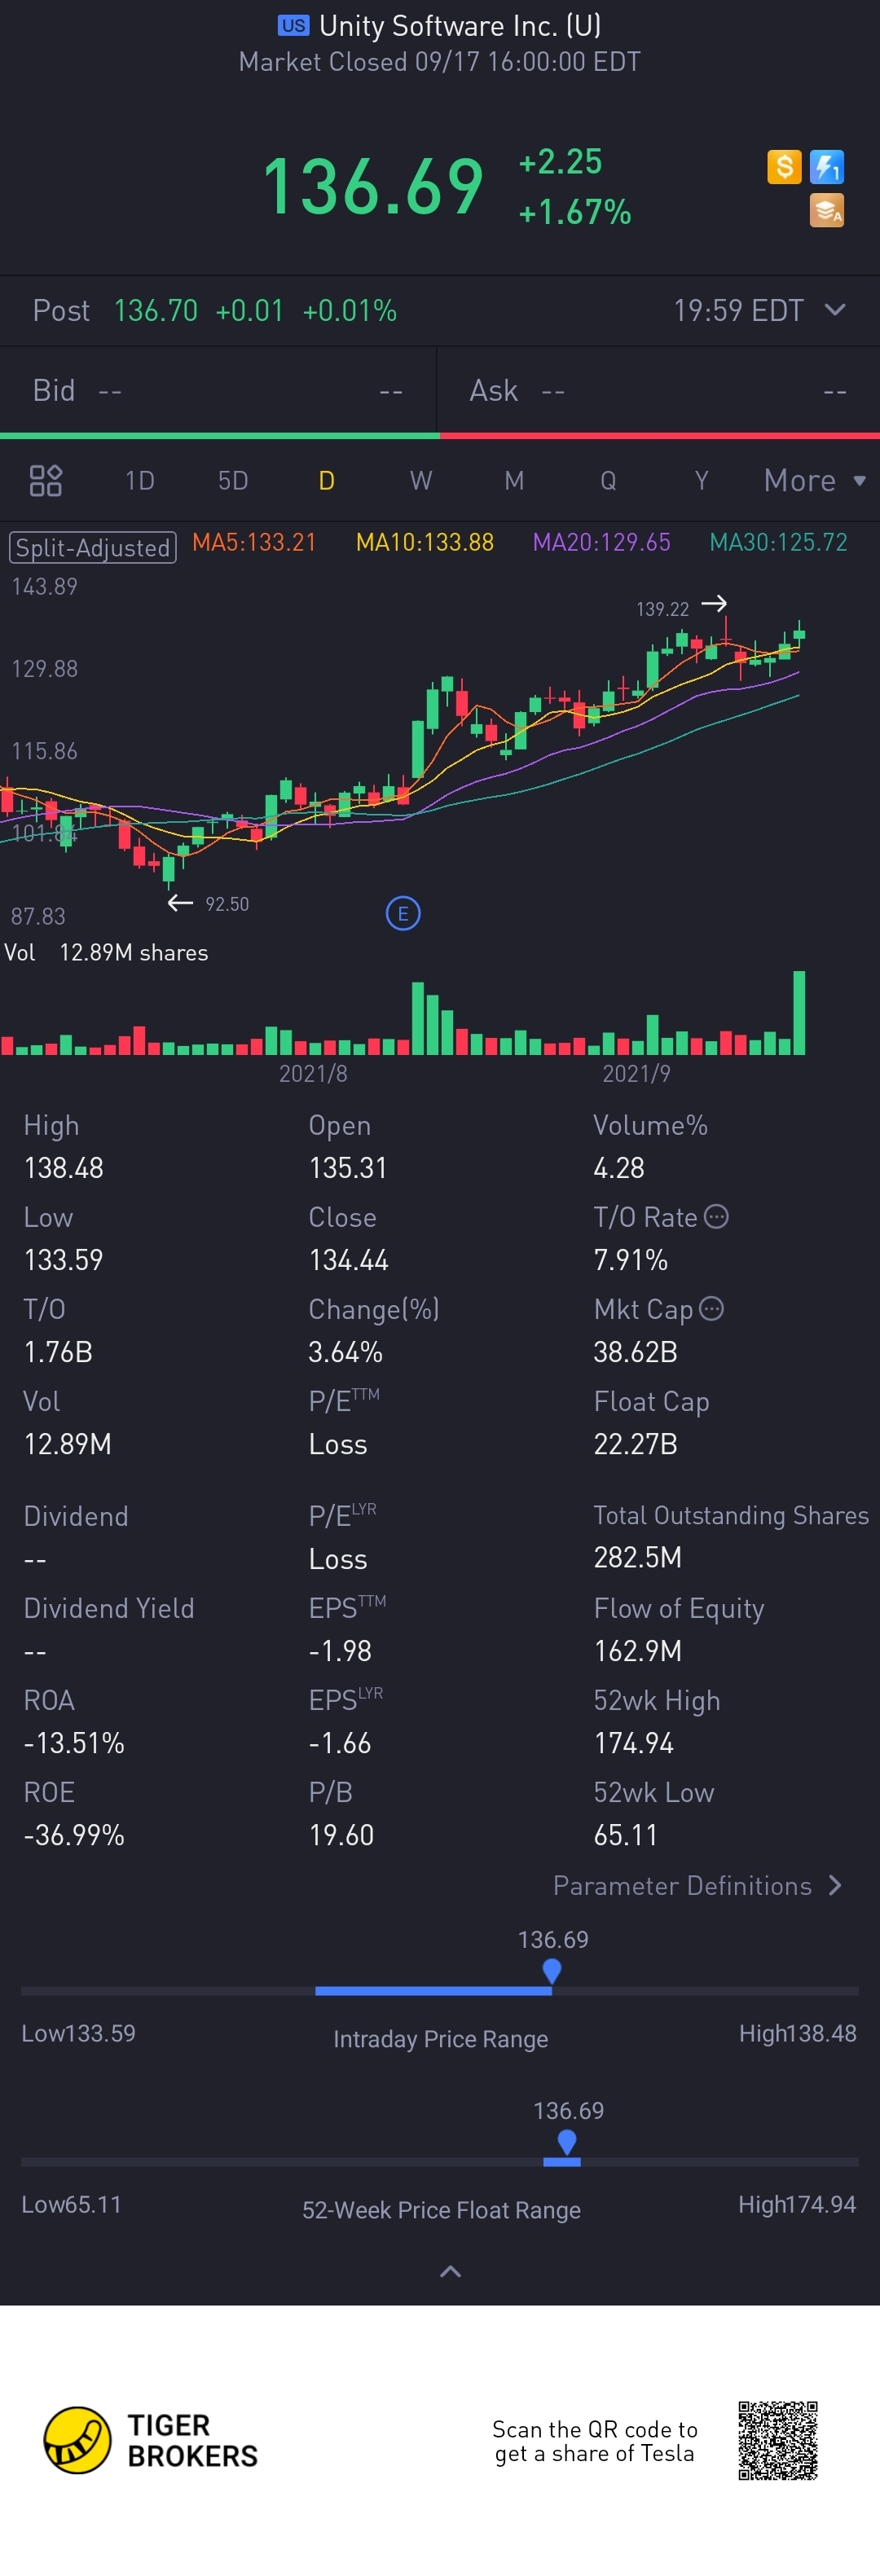Tap the MA5 indicator label
880x2576 pixels.
pos(254,542)
